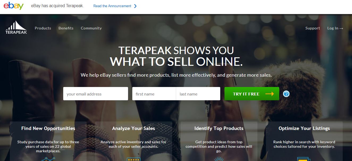Select the Find New Opportunities heading
Image resolution: width=352 pixels, height=161 pixels.
pos(48,128)
